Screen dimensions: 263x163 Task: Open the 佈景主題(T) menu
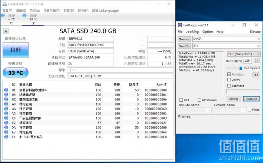(x=52, y=11)
